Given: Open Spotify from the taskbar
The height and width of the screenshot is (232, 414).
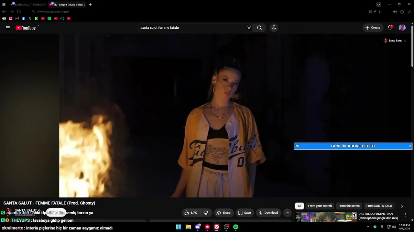Looking at the screenshot, I should click(x=236, y=227).
